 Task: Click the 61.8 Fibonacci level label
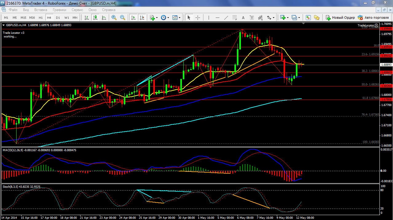371,98
